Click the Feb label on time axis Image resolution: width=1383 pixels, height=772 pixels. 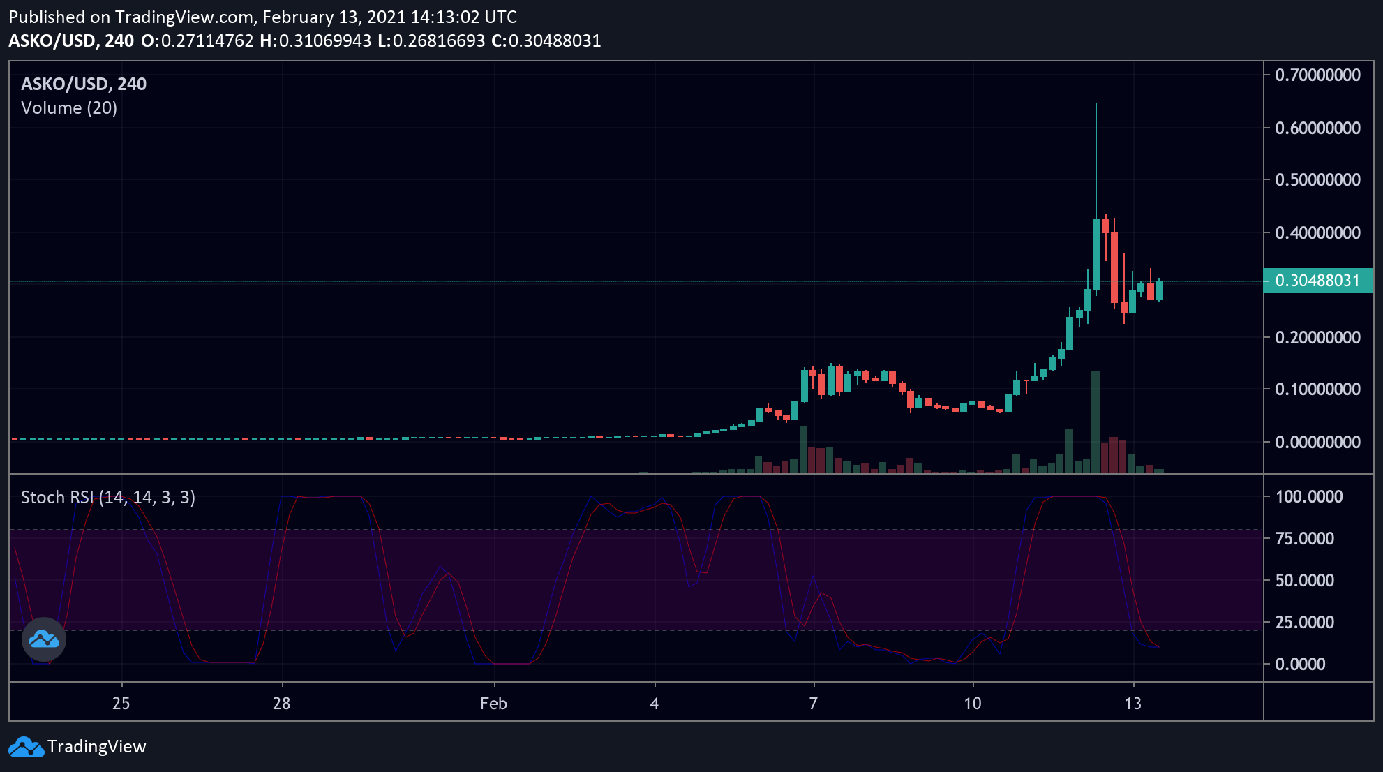point(493,704)
